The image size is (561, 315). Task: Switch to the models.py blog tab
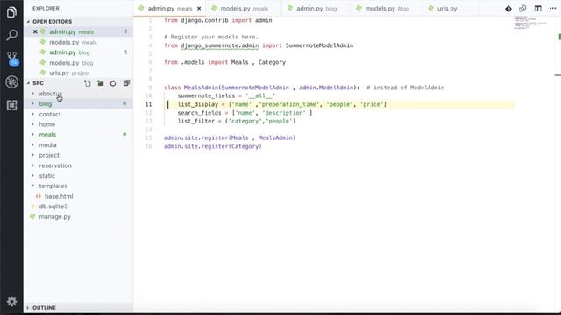coord(387,8)
